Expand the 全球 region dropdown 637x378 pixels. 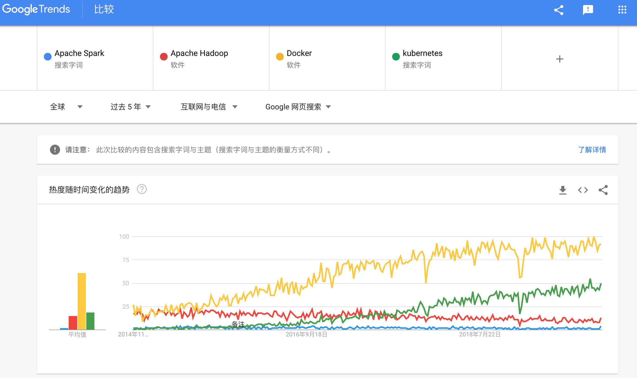[66, 107]
